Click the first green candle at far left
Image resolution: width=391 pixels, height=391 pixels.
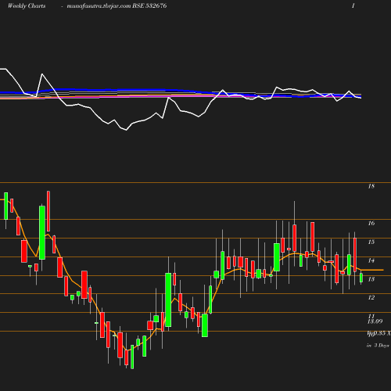(5, 206)
